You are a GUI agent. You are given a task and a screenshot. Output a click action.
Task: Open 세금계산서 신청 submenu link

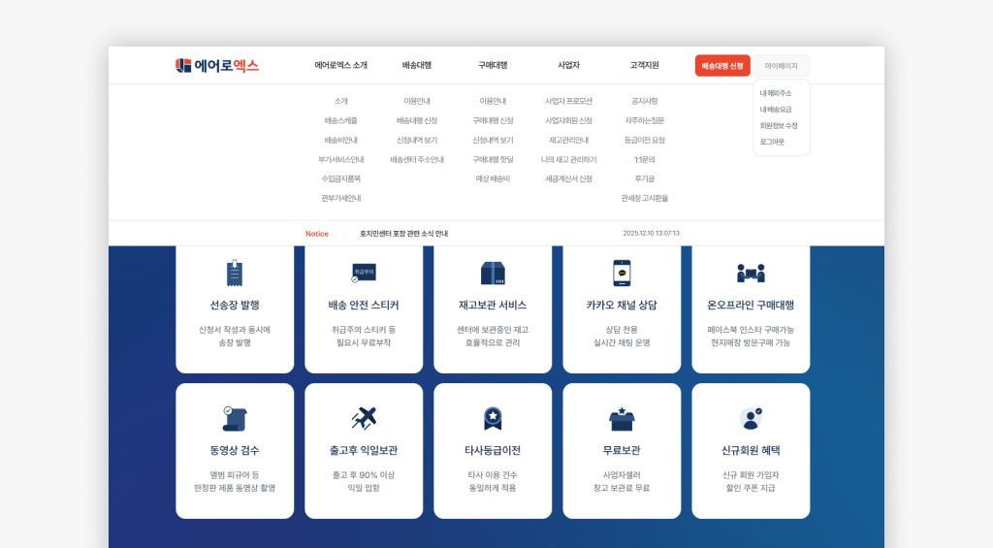click(x=568, y=178)
